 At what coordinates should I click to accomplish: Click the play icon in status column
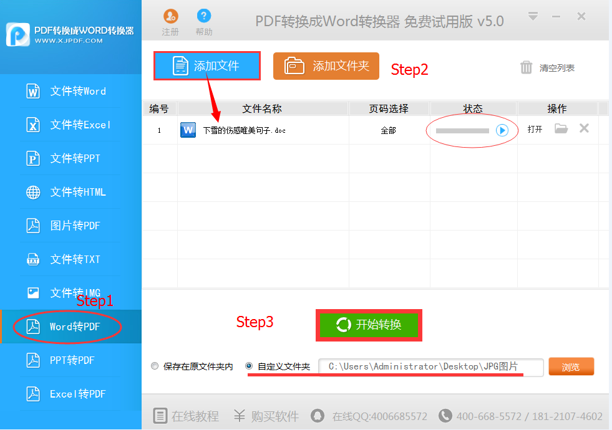pyautogui.click(x=502, y=130)
